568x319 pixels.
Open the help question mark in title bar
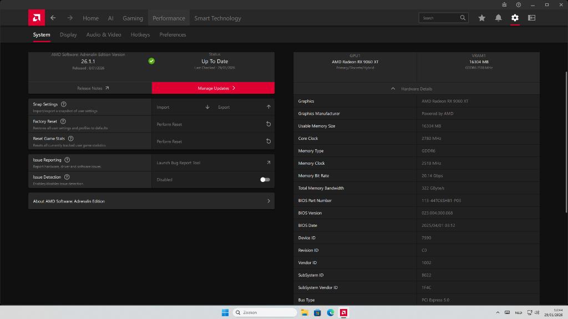pyautogui.click(x=519, y=4)
